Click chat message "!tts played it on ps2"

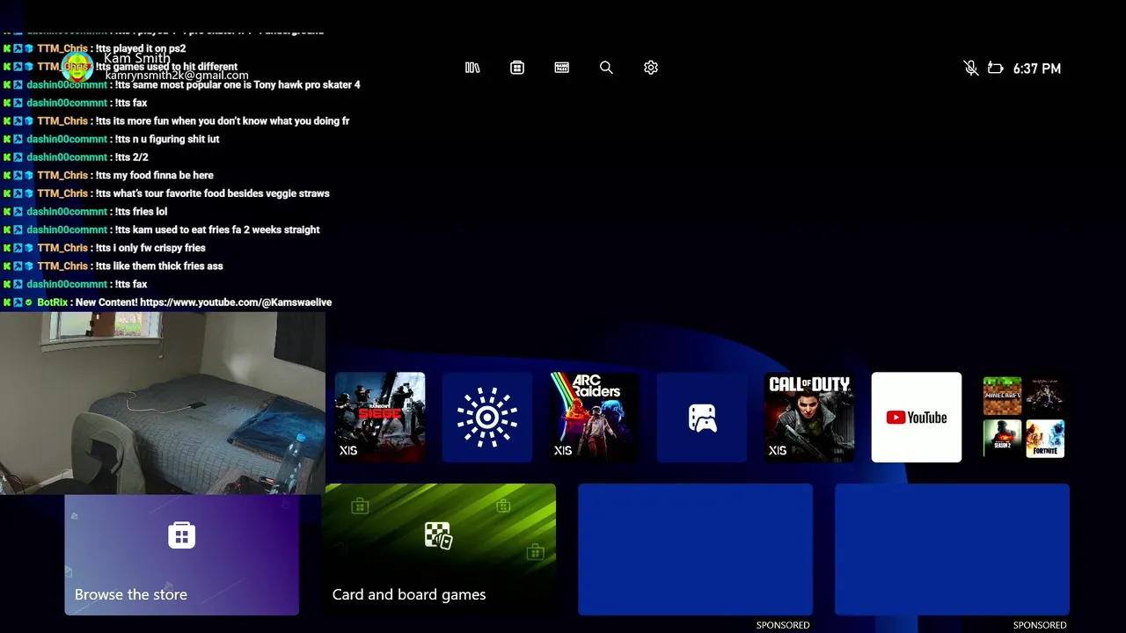click(x=141, y=48)
